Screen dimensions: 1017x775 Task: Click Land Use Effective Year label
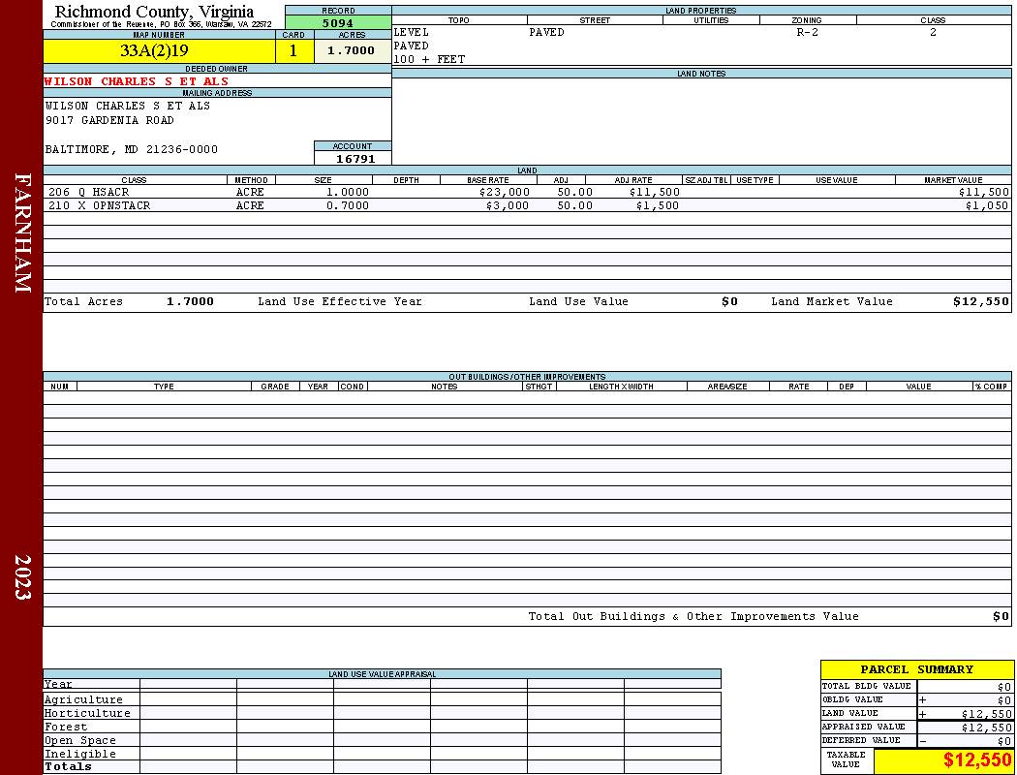(x=340, y=301)
